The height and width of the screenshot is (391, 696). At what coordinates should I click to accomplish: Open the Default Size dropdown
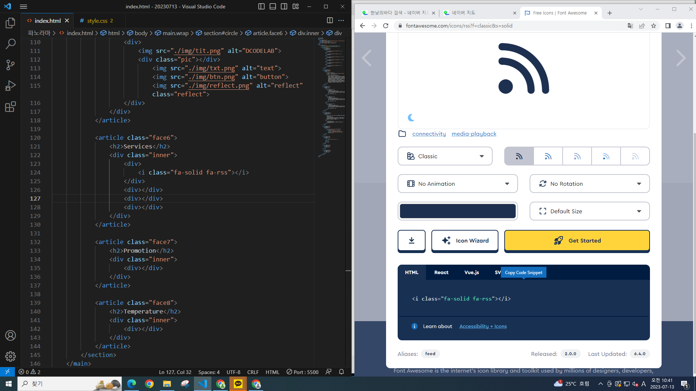(589, 211)
